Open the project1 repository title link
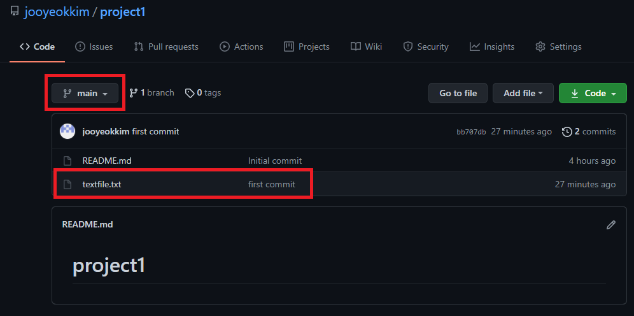Screen dimensions: 634x316 click(122, 11)
